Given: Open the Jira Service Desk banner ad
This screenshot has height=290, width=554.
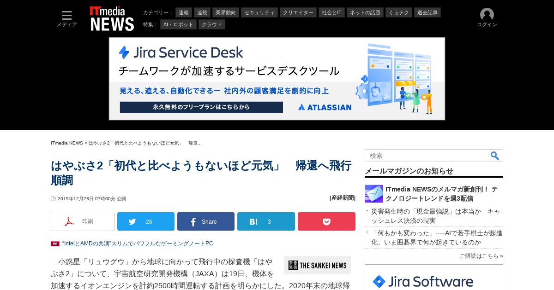Looking at the screenshot, I should click(x=277, y=79).
